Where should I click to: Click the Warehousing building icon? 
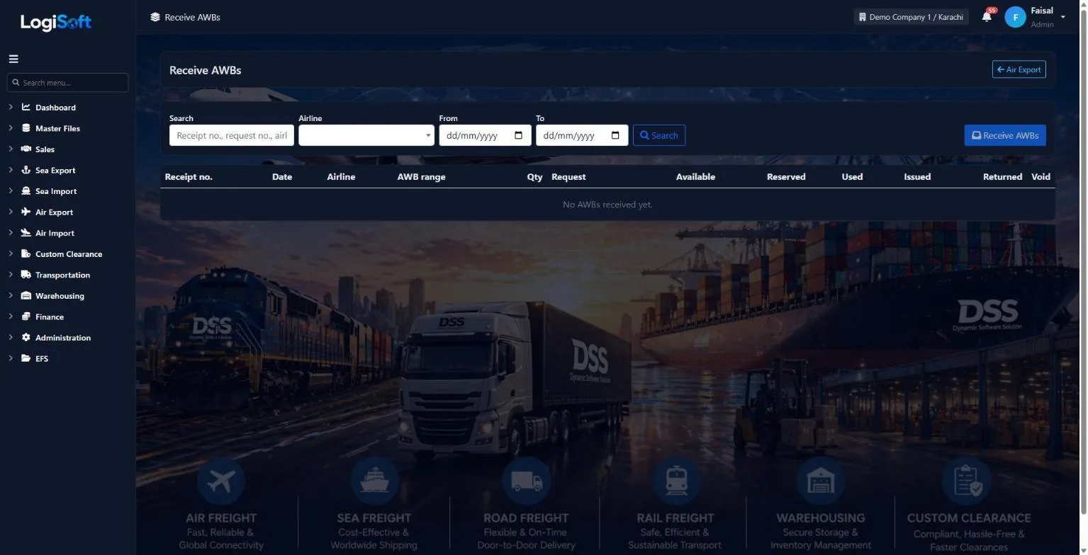coord(26,296)
